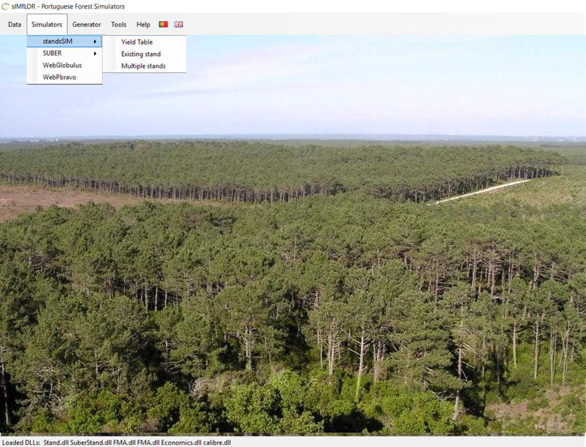Open the Tools menu
The image size is (586, 447).
click(118, 25)
